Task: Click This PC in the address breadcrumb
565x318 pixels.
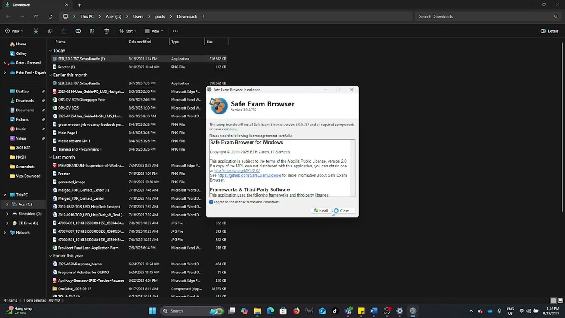Action: 87,17
